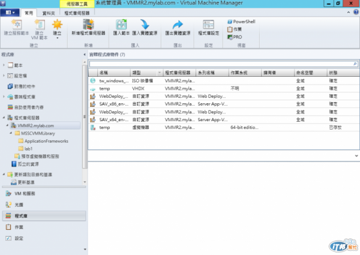Viewport: 360px width, 255px height.
Task: Open the lab1 folder in the tree
Action: [25, 149]
